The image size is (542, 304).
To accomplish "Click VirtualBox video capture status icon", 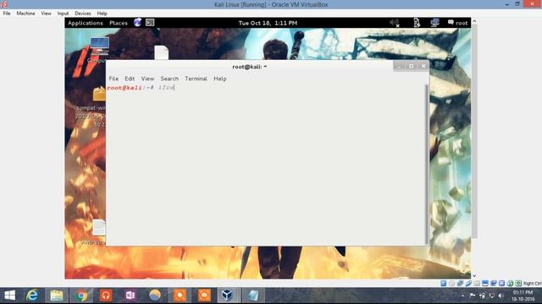I will (493, 284).
